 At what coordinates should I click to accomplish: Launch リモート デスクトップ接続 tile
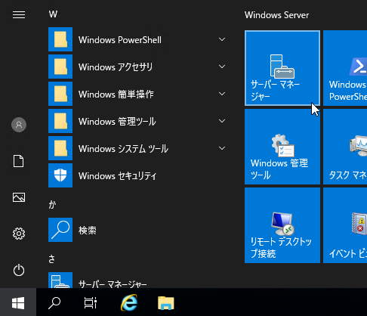tap(282, 225)
